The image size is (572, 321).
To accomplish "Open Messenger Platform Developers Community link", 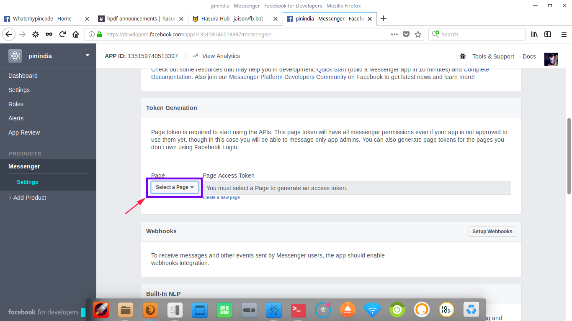I will tap(288, 77).
